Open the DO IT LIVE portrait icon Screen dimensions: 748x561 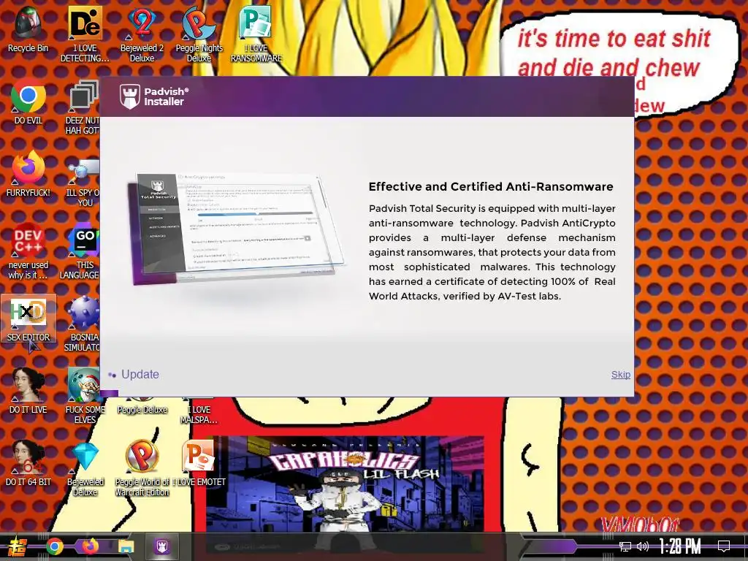point(28,392)
